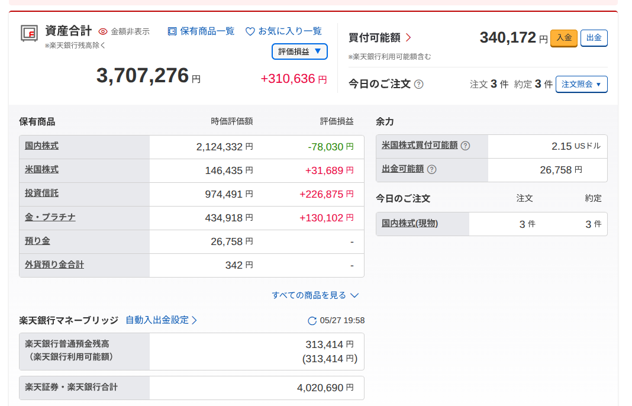Click 米国株式 gain +31,689 円
This screenshot has height=406, width=632.
[x=329, y=170]
